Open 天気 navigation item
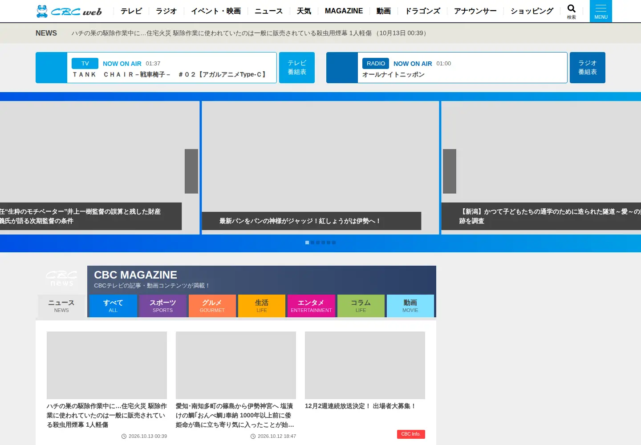The width and height of the screenshot is (641, 445). click(304, 11)
